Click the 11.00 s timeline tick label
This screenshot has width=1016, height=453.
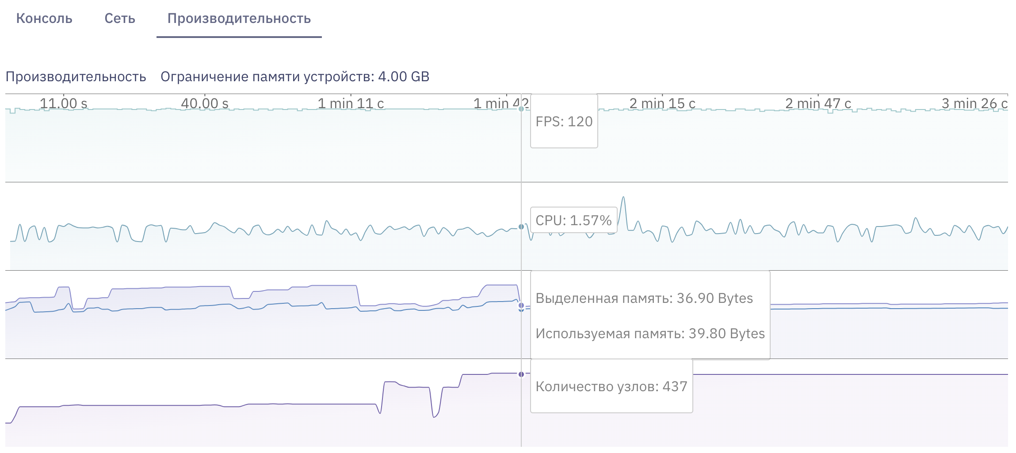click(64, 103)
